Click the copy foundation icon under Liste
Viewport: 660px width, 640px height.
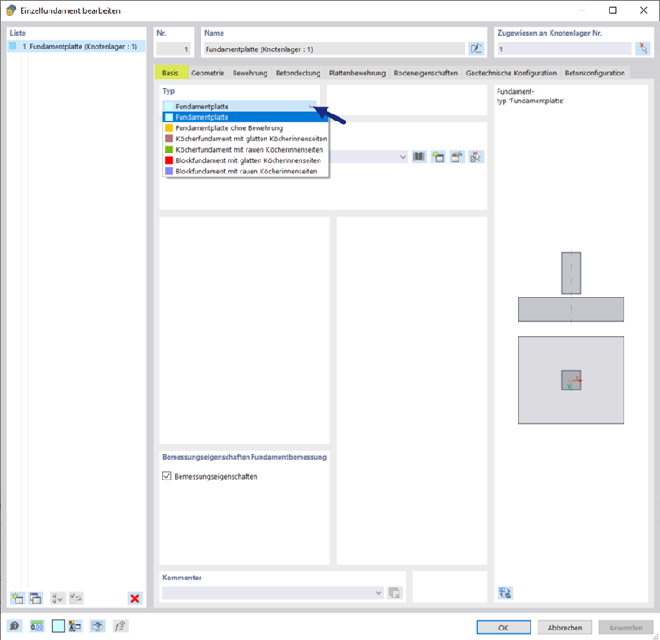(x=36, y=598)
